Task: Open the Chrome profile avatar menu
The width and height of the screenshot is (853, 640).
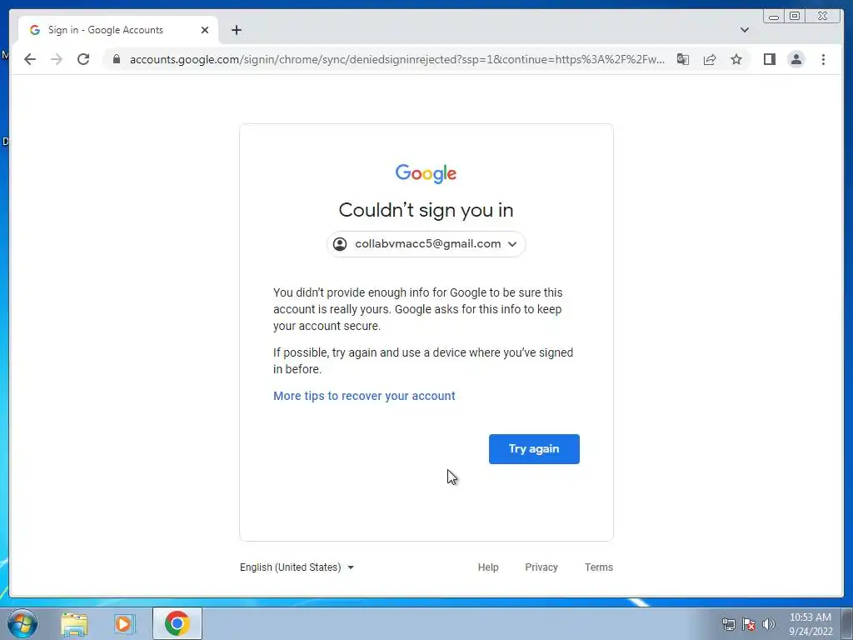Action: (796, 59)
